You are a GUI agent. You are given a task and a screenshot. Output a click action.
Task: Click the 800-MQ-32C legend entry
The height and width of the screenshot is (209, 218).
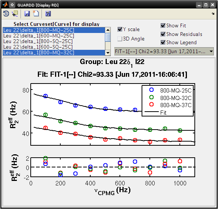[x=170, y=98]
